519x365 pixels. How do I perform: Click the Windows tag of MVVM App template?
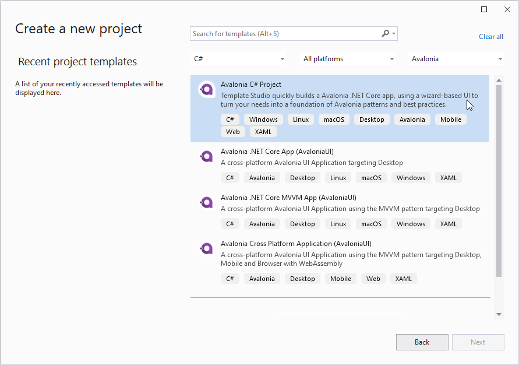click(x=411, y=224)
